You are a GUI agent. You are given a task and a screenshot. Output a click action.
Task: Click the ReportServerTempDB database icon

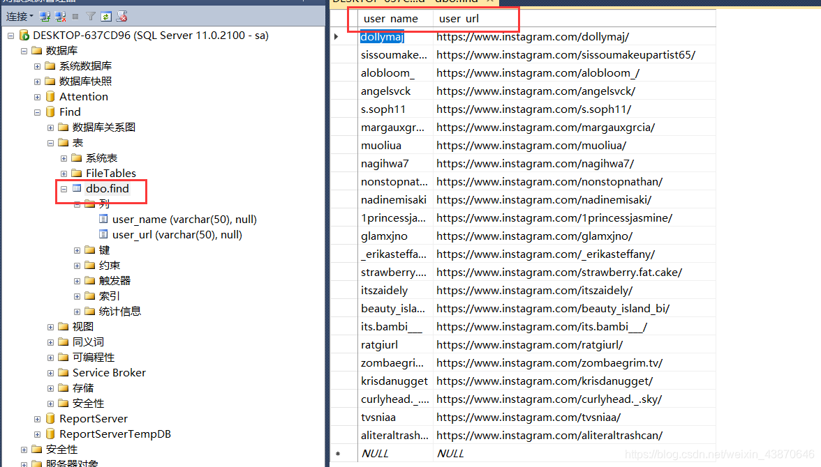[x=50, y=434]
